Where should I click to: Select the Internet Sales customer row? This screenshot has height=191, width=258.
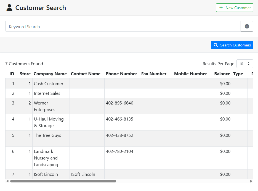coord(47,93)
